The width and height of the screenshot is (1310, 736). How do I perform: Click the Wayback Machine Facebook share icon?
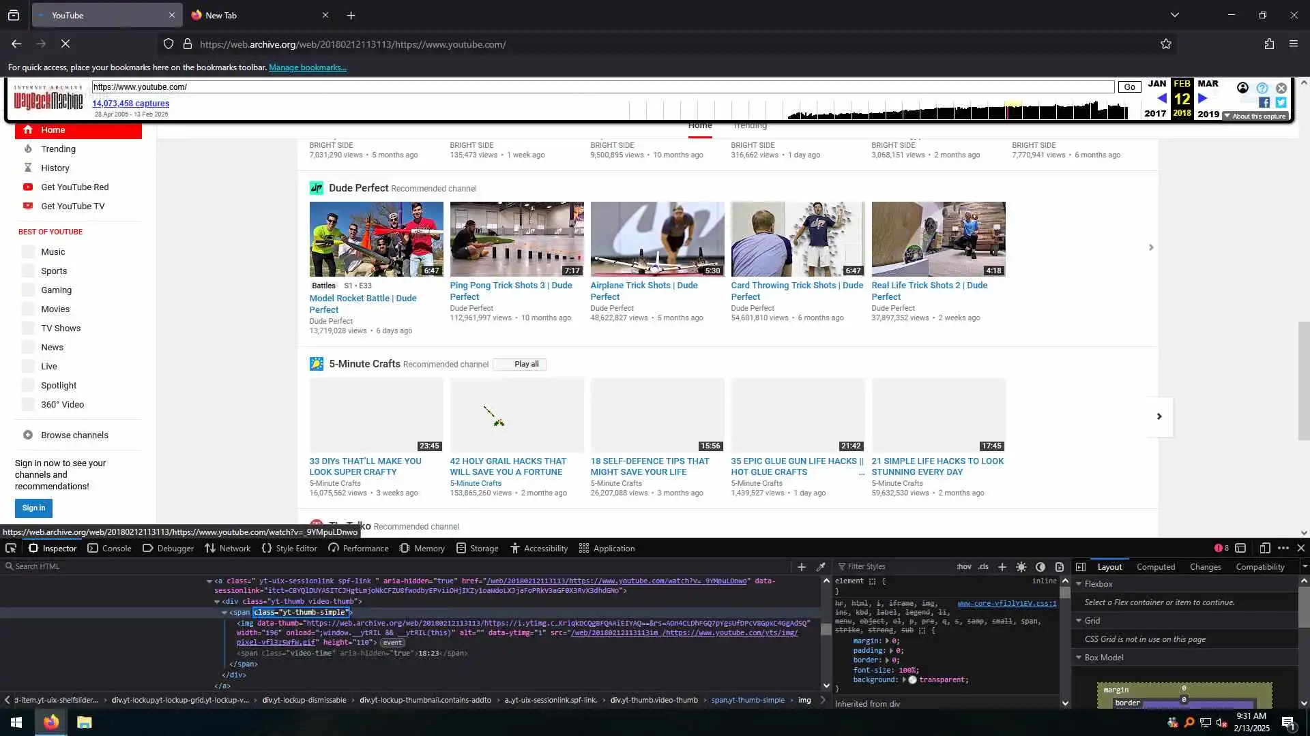pyautogui.click(x=1264, y=103)
